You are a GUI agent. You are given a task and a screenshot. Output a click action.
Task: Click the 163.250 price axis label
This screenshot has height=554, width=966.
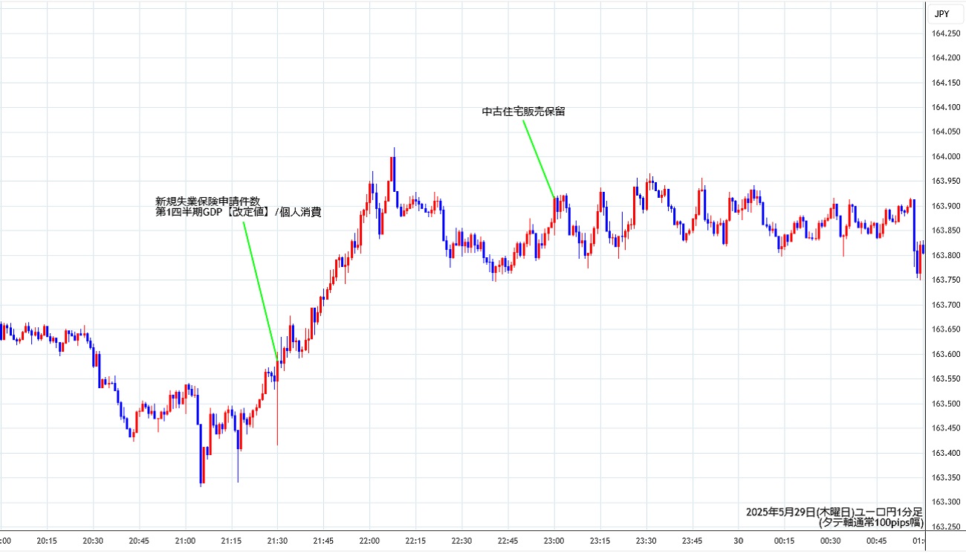click(945, 527)
